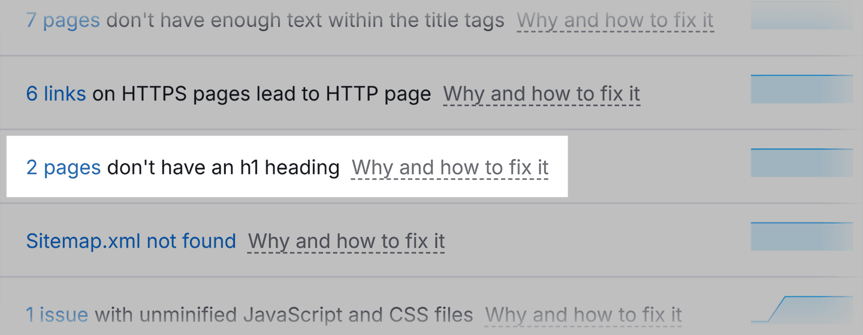The image size is (863, 335).
Task: Open the trend graph for missing h1 heading
Action: tap(801, 163)
